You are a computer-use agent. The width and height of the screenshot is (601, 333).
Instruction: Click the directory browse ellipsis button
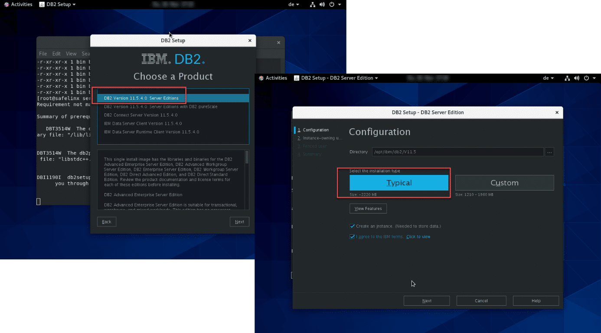pyautogui.click(x=549, y=152)
